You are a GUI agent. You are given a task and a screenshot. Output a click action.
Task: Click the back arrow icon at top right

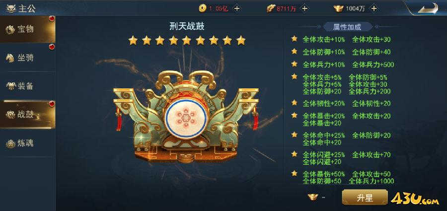[x=428, y=8]
